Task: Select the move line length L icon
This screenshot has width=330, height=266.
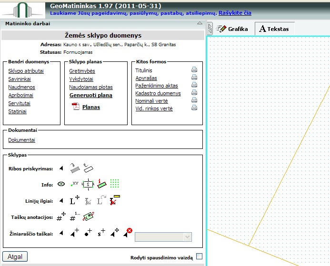Action: [74, 200]
